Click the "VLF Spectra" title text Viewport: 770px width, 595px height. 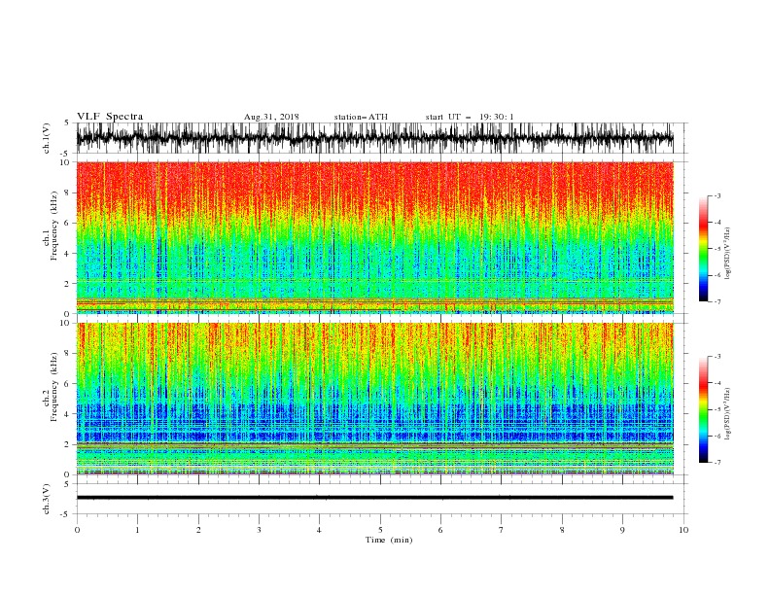coord(110,117)
